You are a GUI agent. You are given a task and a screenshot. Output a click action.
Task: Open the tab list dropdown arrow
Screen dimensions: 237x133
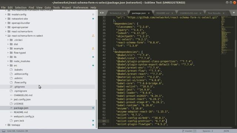point(234,13)
